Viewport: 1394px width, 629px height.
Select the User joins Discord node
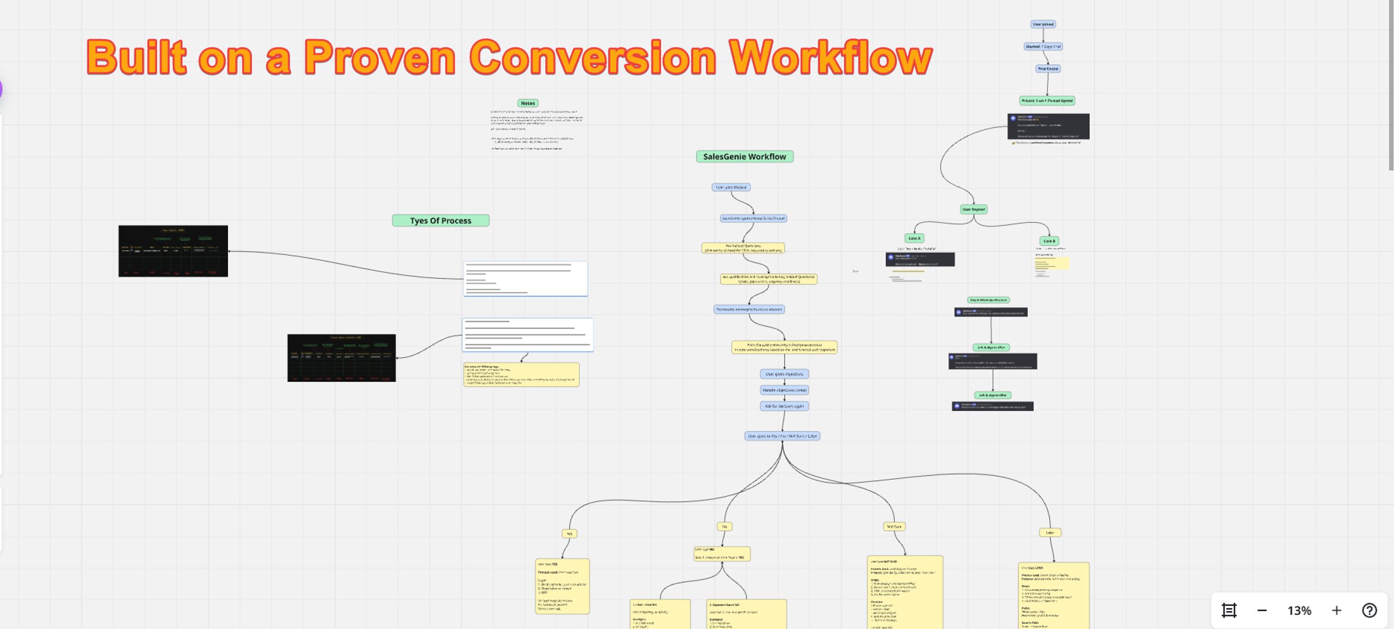click(x=731, y=187)
